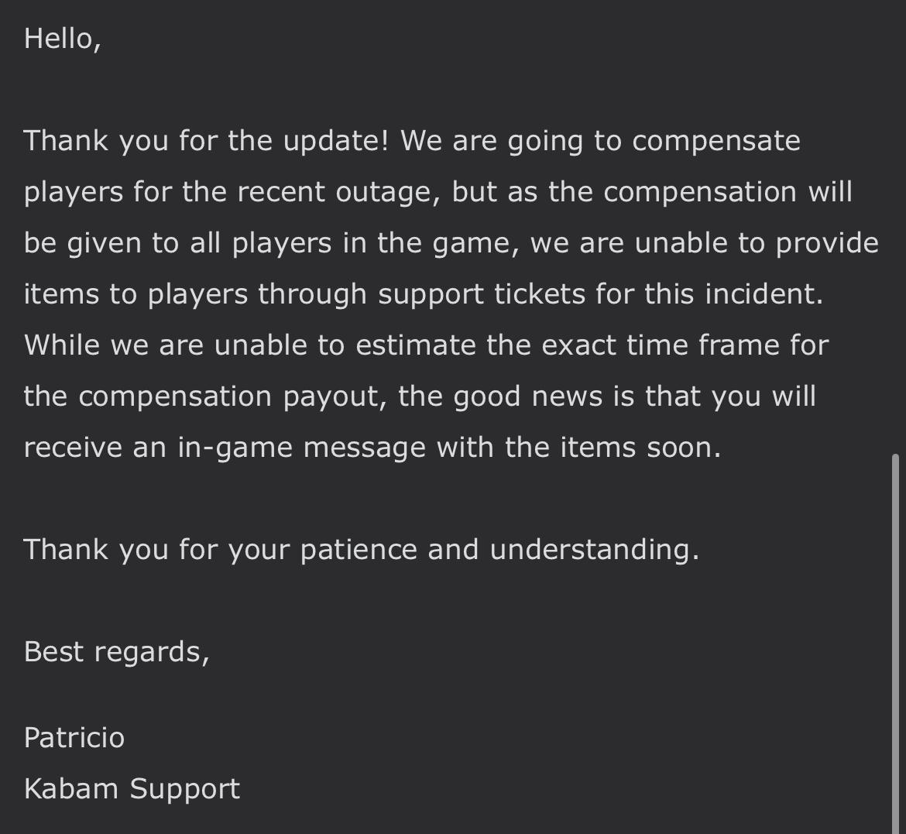Click the signature name "Patricio"
The width and height of the screenshot is (906, 834).
[x=74, y=737]
